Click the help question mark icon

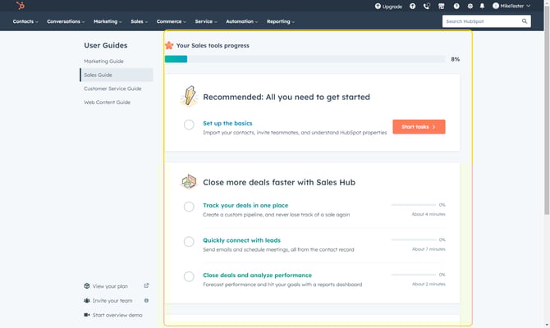pyautogui.click(x=456, y=6)
